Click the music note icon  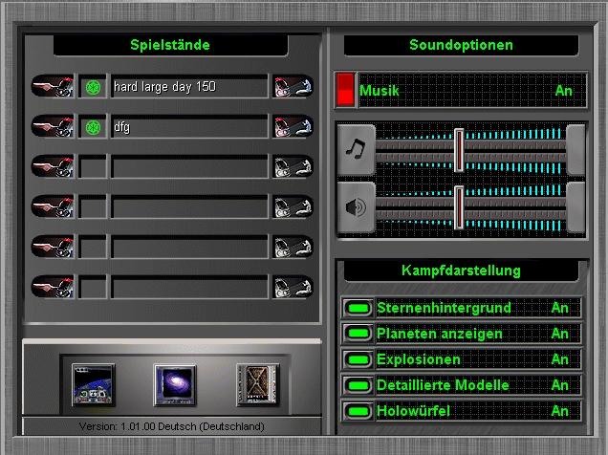pos(356,149)
